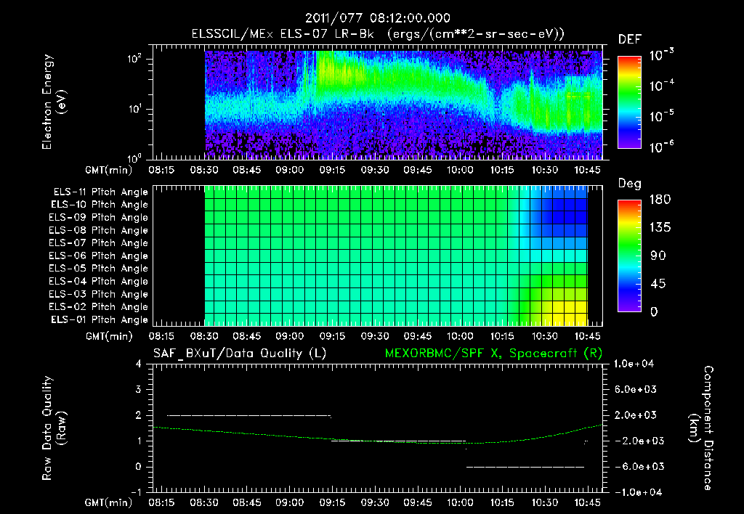Select the ELS-03 Pitch Angle row label
Viewport: 744px width, 514px height.
point(99,295)
